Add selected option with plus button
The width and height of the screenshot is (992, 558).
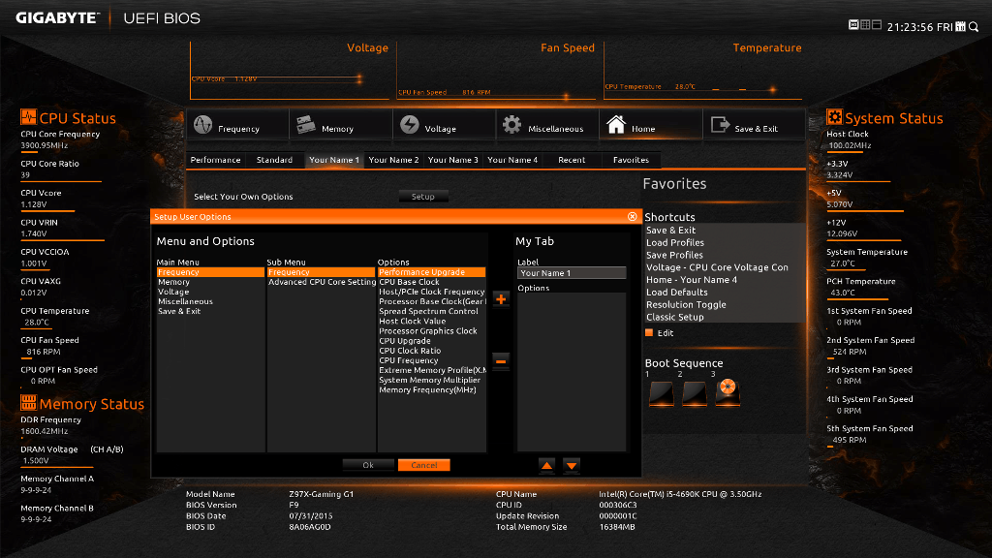coord(501,299)
